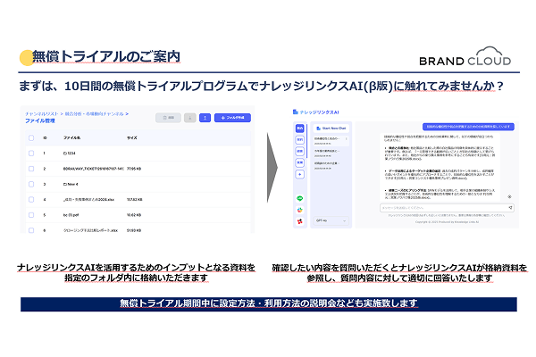Screen dimensions: 536x357
Task: Tick the checkbox for file row ID 2
Action: (x=31, y=169)
